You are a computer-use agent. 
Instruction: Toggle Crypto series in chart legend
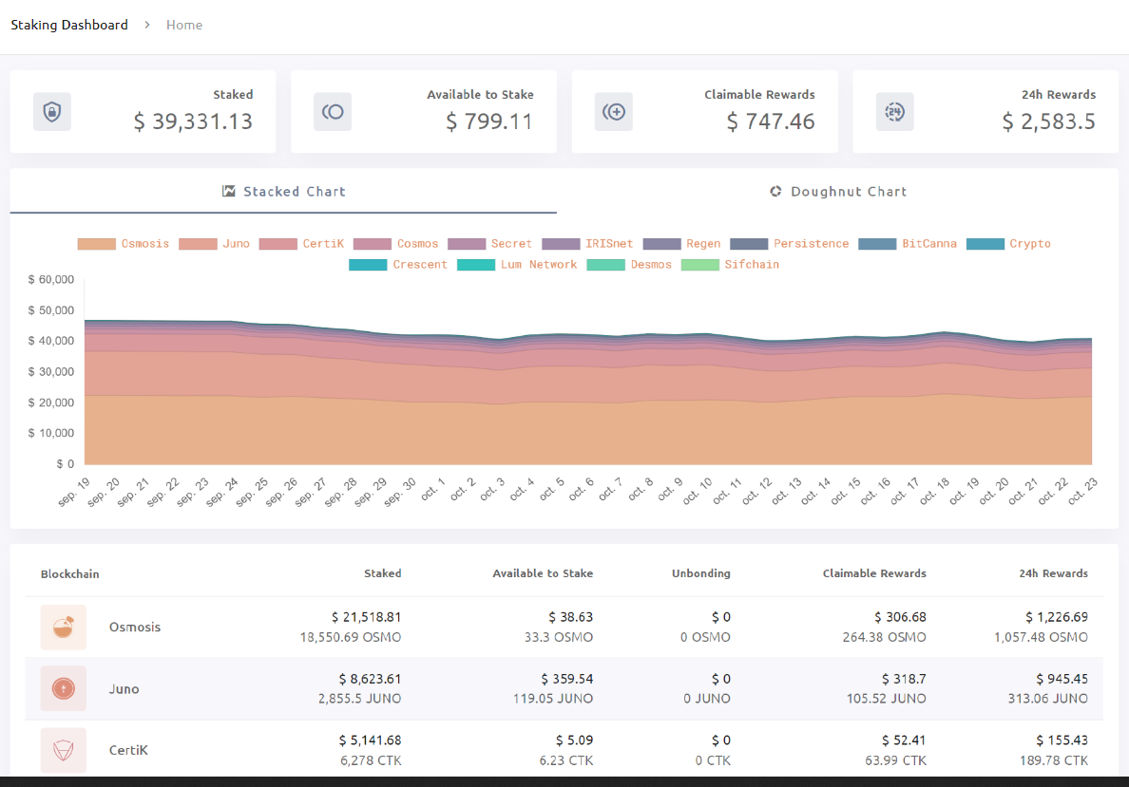[1008, 244]
